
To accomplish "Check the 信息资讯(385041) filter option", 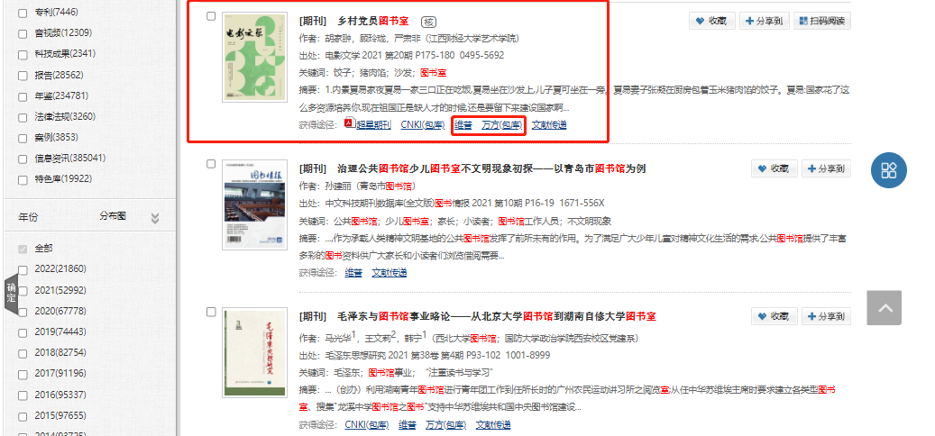I will pos(23,158).
